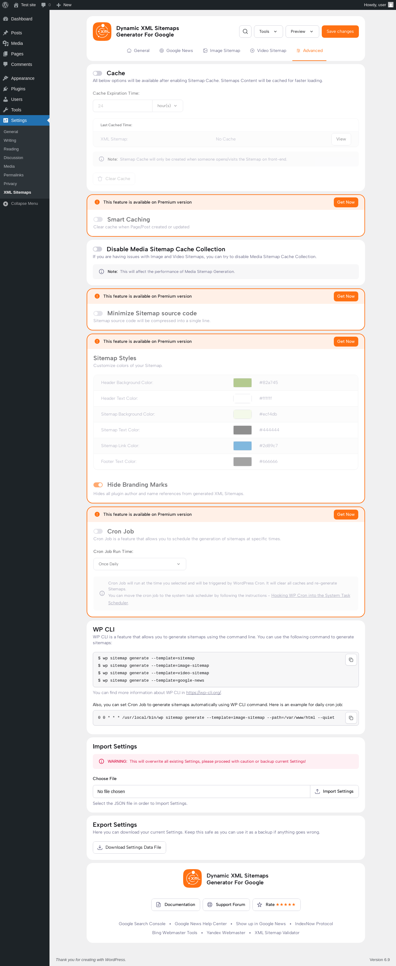Click the user avatar in admin bar
The width and height of the screenshot is (396, 966).
pos(390,5)
